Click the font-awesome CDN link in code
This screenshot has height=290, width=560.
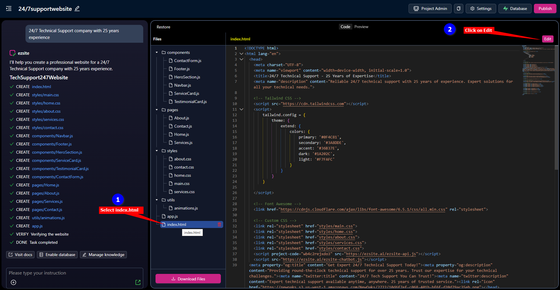tap(363, 209)
